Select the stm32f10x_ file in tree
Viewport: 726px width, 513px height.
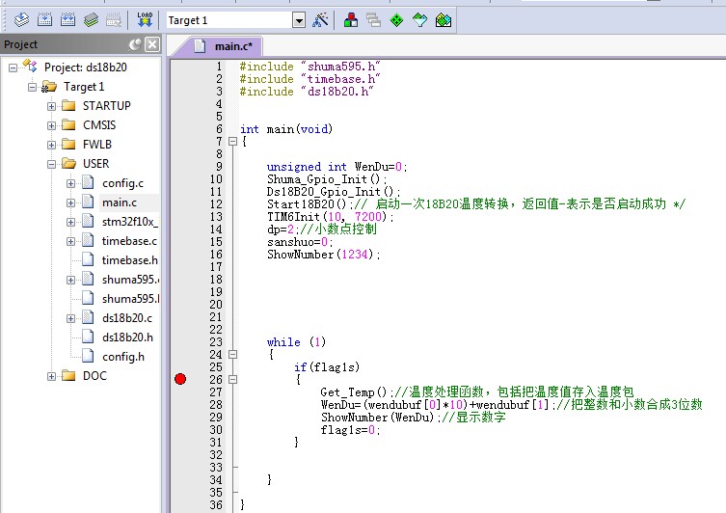[x=129, y=222]
